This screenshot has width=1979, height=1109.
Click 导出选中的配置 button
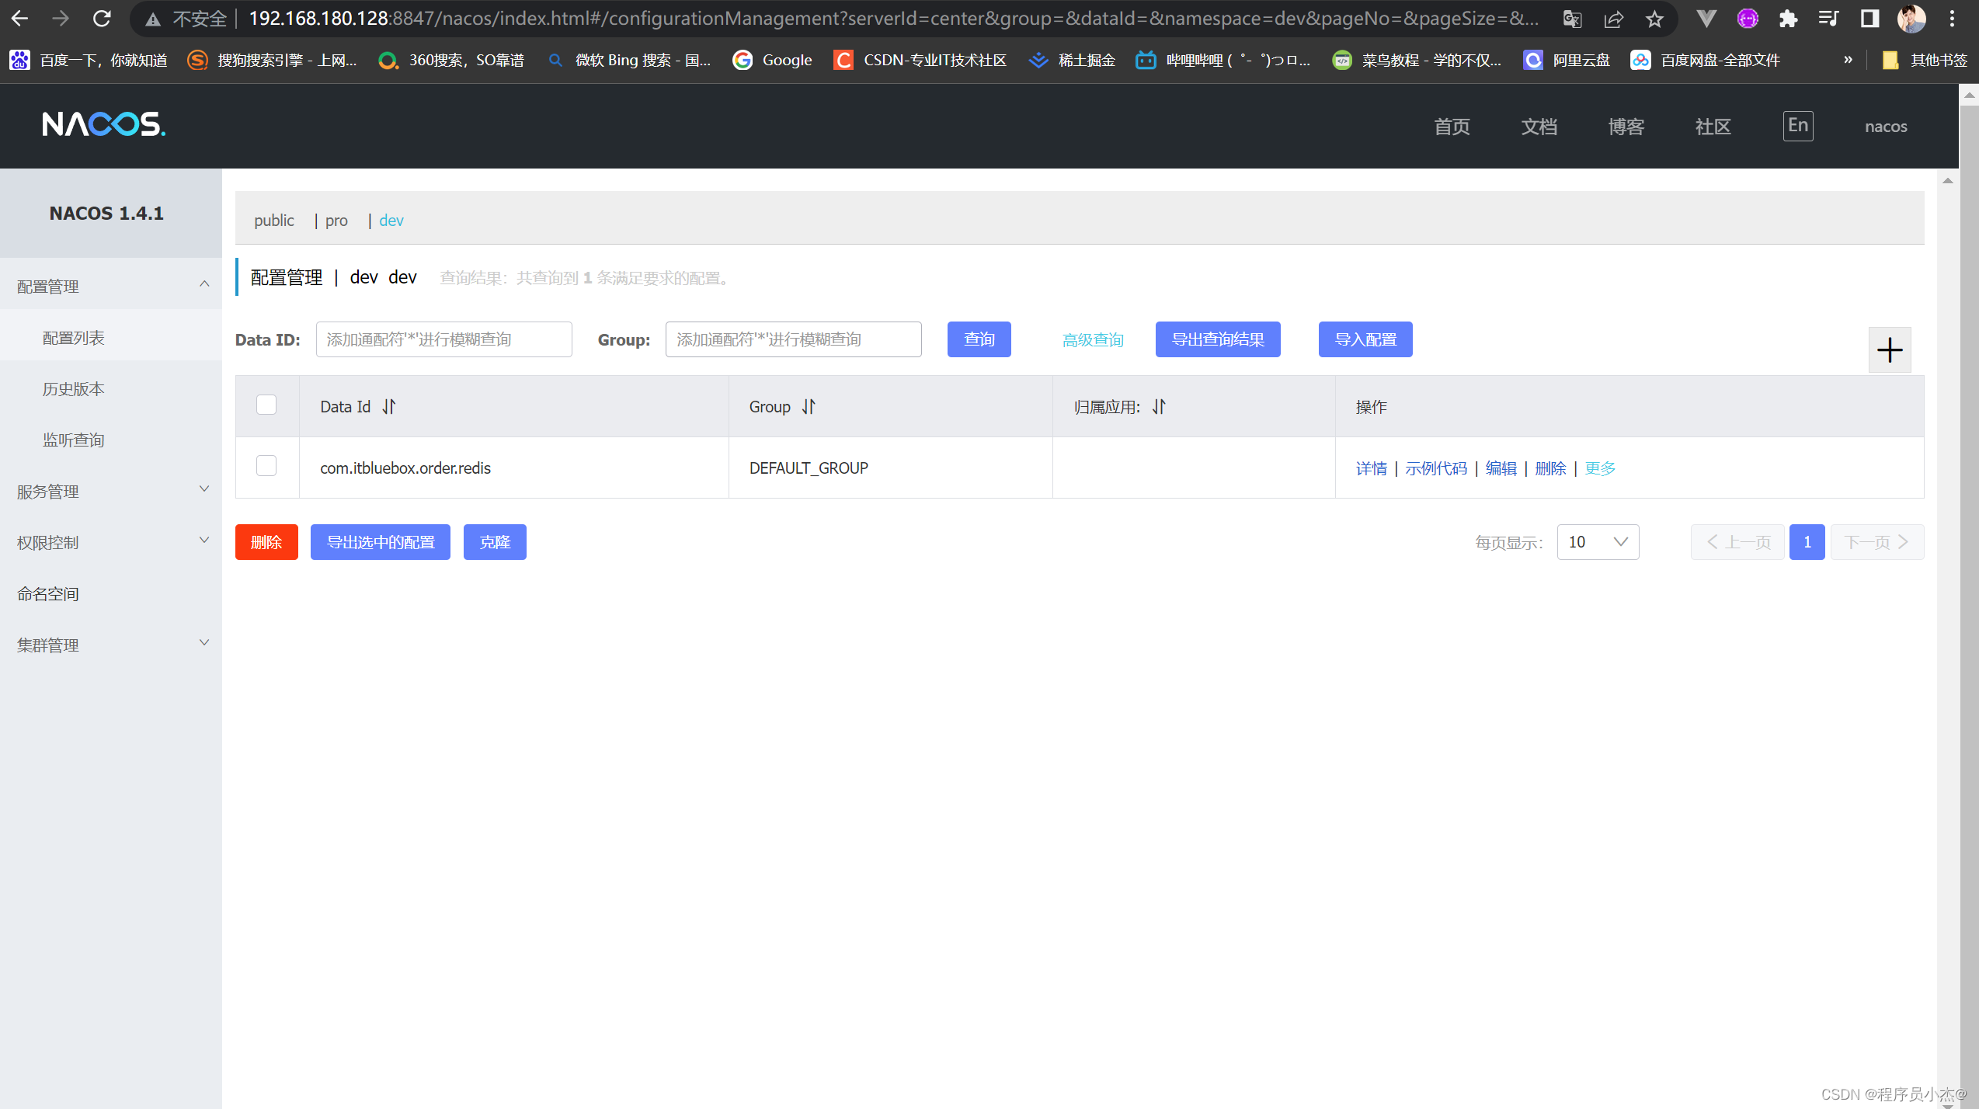click(381, 542)
